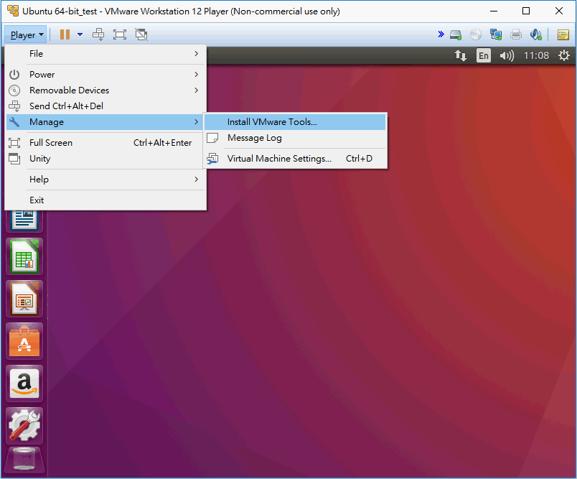Open the Help submenu

(x=105, y=180)
